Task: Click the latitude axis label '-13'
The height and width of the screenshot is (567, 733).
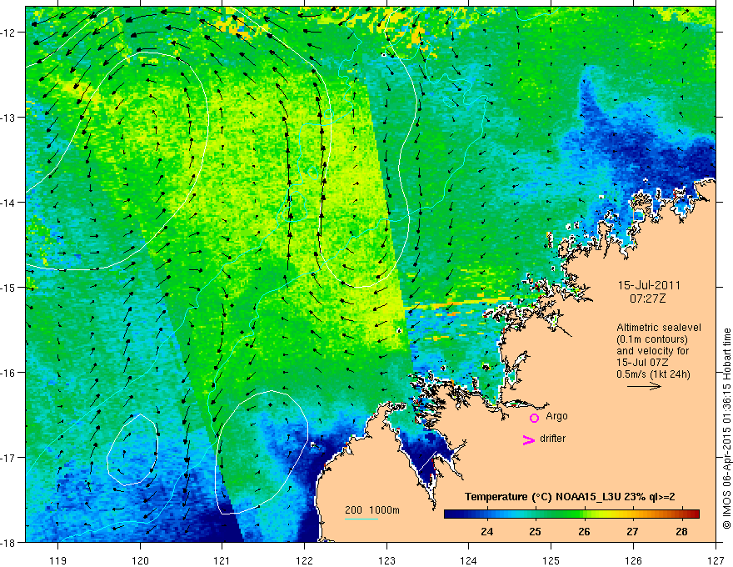Action: click(x=8, y=118)
